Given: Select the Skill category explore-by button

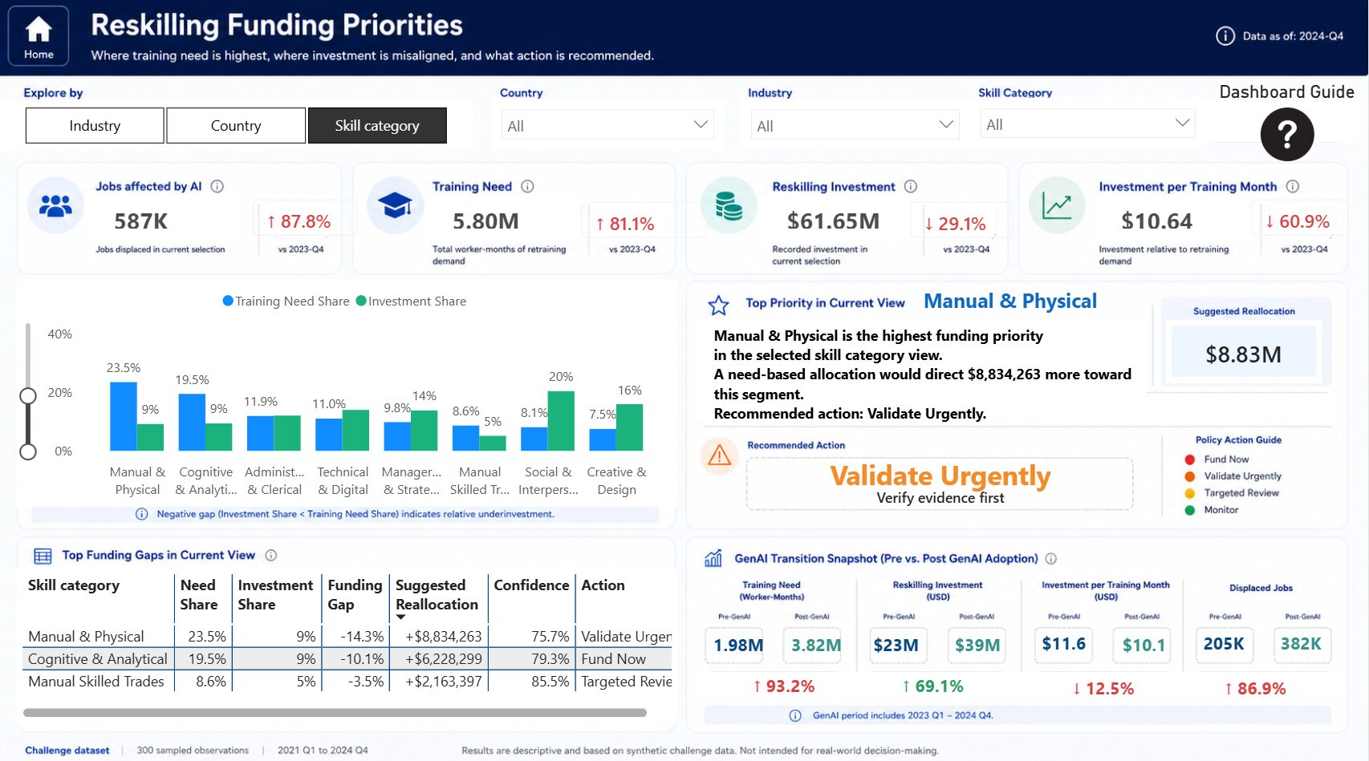Looking at the screenshot, I should coord(377,126).
